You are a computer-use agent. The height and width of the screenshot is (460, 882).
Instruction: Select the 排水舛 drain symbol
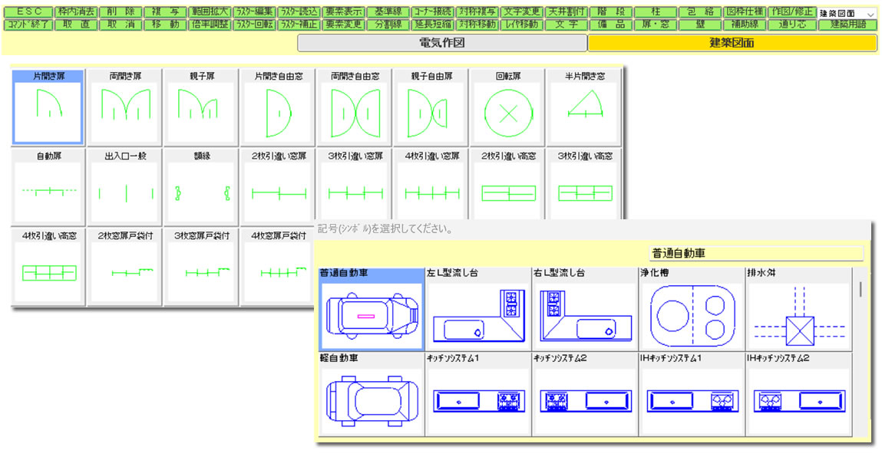pyautogui.click(x=798, y=310)
